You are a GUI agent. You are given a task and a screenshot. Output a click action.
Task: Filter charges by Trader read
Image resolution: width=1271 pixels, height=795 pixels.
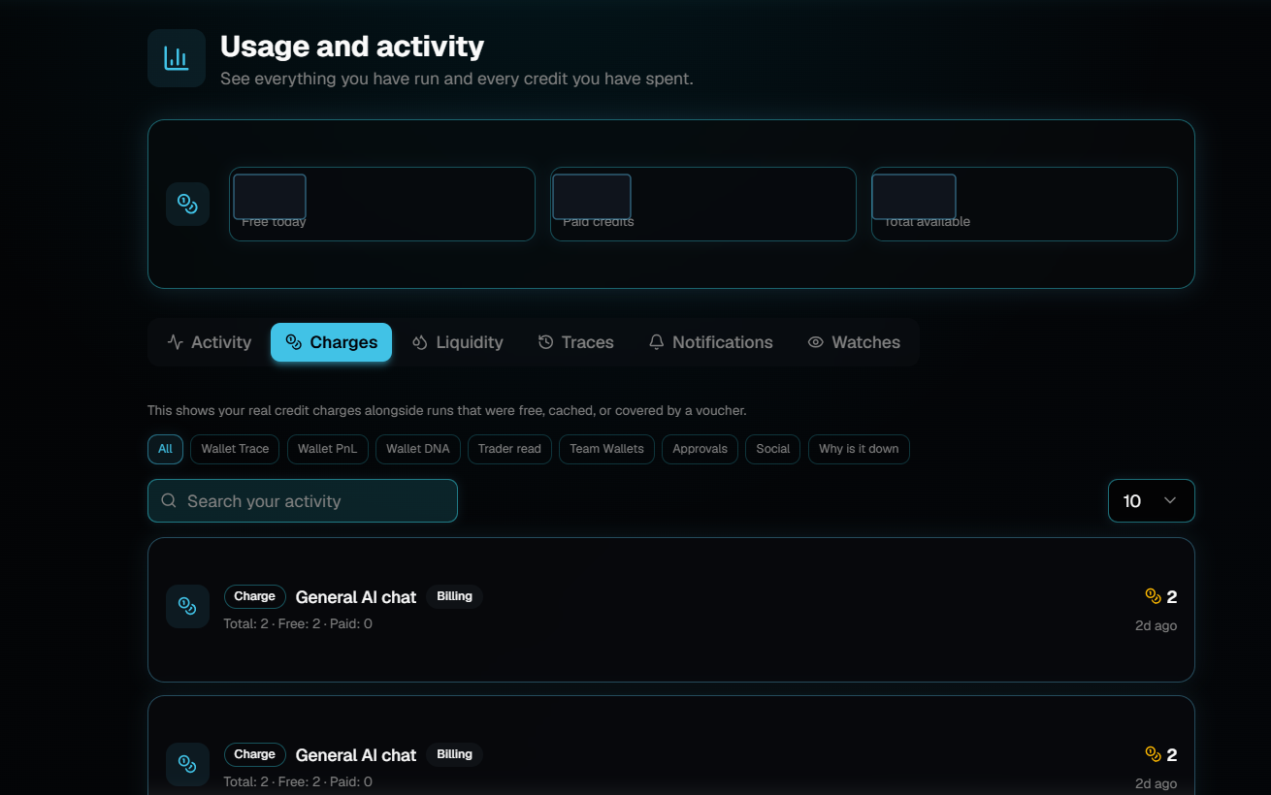(509, 449)
